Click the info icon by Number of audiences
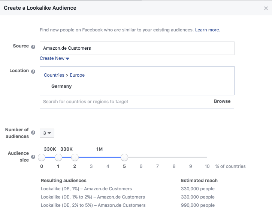Viewport: 272px width, 215px height. [33, 133]
